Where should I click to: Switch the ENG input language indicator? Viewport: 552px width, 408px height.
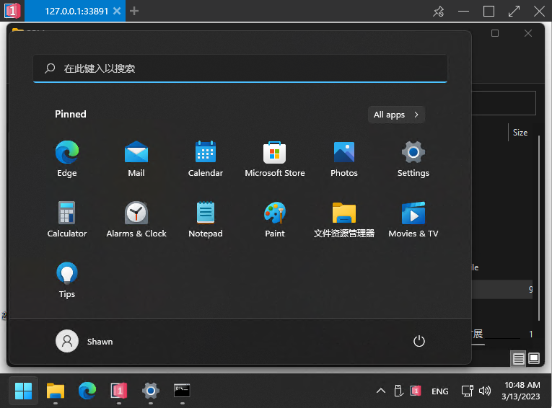point(440,391)
